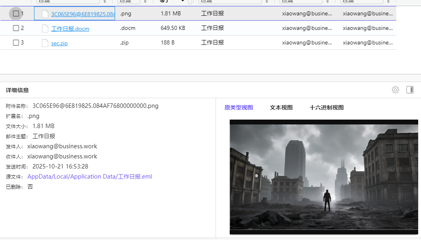Check the box for the sec.zip row
The width and height of the screenshot is (421, 240).
[x=16, y=43]
